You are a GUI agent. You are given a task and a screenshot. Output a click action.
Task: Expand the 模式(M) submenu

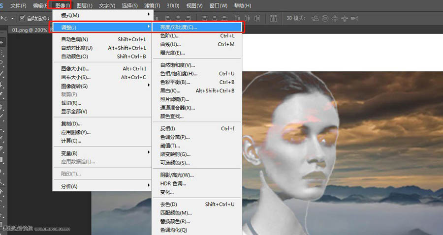click(x=102, y=15)
